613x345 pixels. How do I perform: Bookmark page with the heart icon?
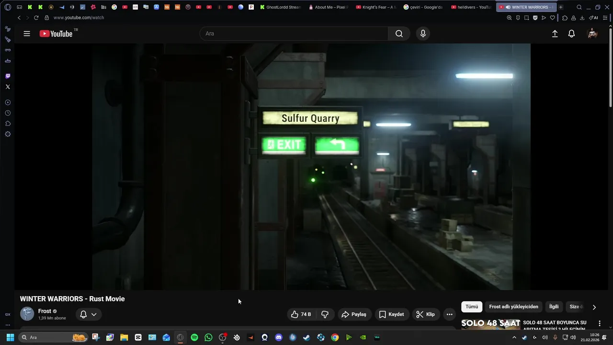pos(552,18)
